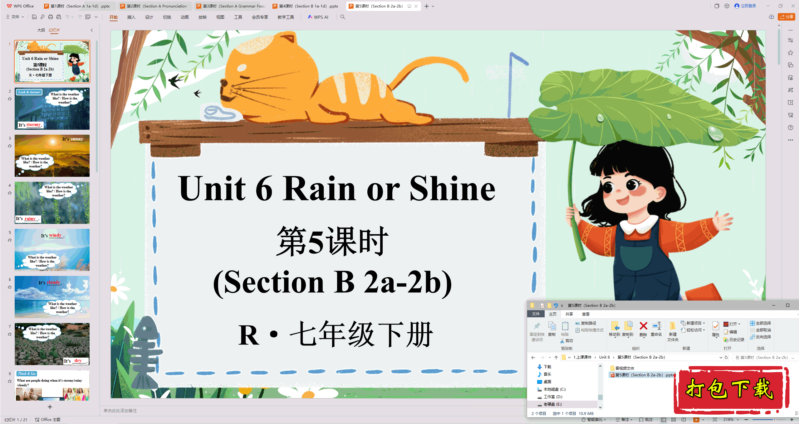Switch to slide sorter grid view
The image size is (799, 424).
(674, 420)
